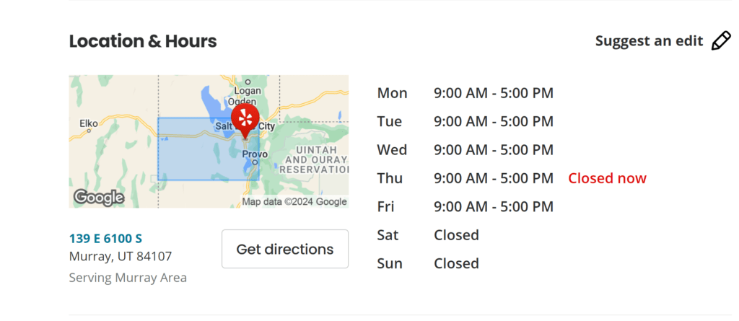Click Elko label on the map
Viewport: 739px width, 321px height.
coord(89,123)
